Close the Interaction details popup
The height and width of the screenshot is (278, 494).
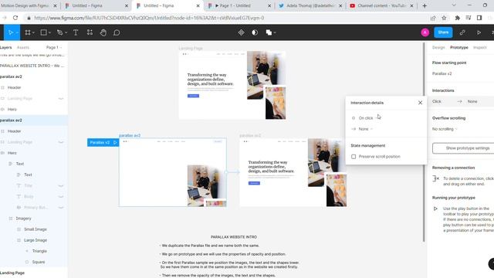(420, 103)
